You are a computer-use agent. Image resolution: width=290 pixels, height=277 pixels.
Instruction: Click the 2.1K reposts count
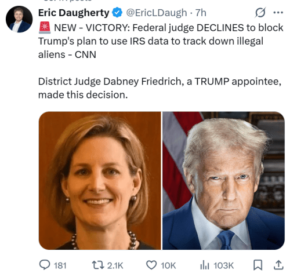(115, 265)
